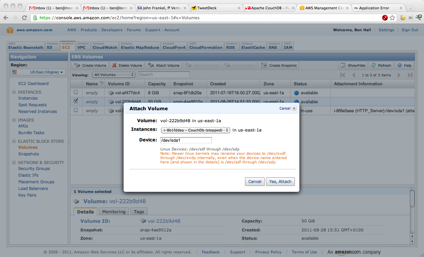The height and width of the screenshot is (257, 424).
Task: Go to last page of items
Action: point(410,75)
